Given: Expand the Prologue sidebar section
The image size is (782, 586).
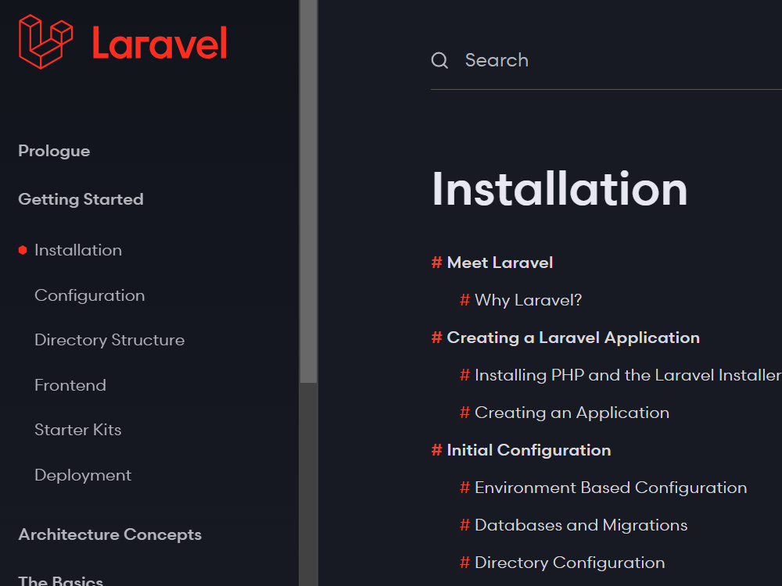Looking at the screenshot, I should 54,151.
